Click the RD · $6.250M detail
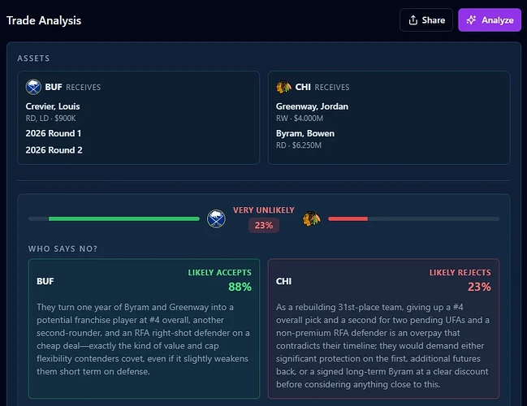 [299, 145]
